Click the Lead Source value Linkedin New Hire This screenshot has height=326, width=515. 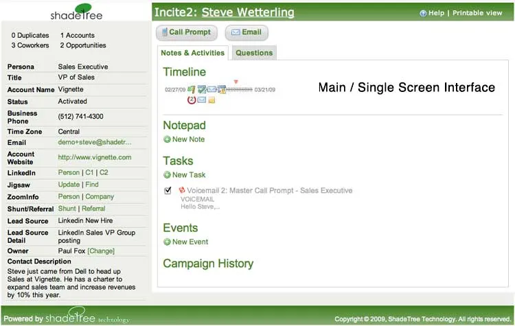(x=85, y=220)
